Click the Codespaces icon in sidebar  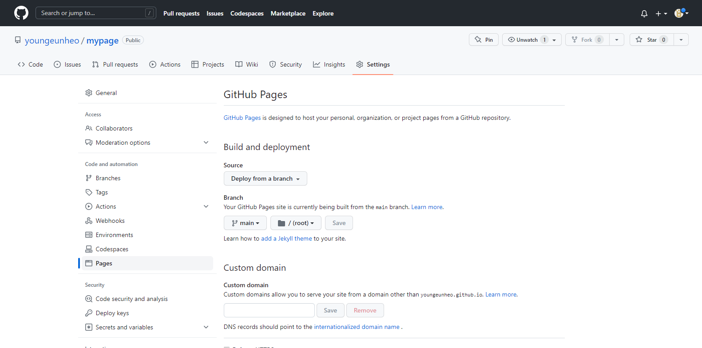[x=89, y=249]
